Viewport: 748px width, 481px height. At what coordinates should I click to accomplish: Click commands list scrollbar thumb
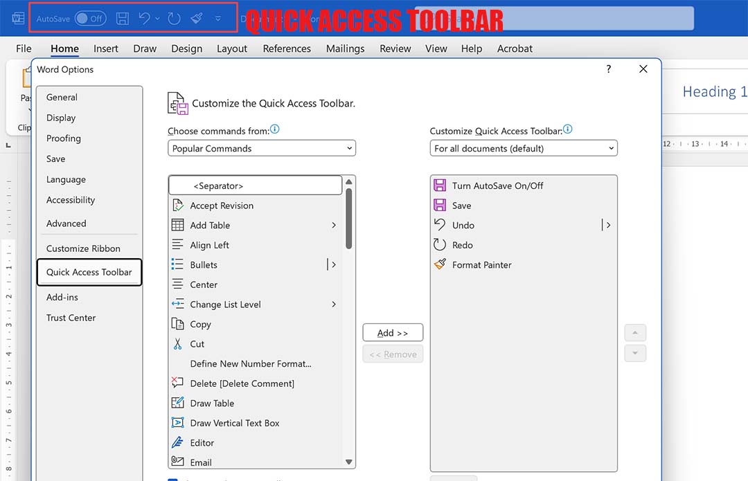[x=348, y=219]
